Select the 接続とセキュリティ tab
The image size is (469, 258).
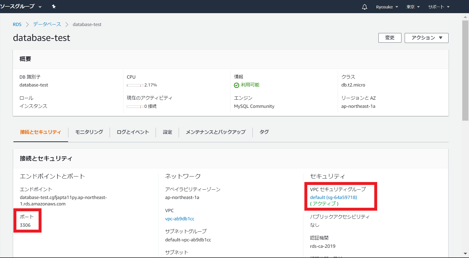point(41,132)
